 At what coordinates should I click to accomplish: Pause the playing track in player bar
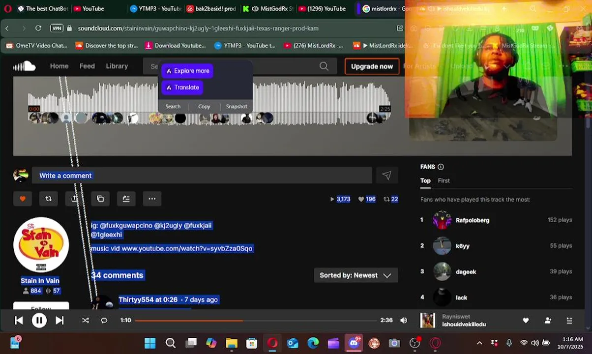click(x=39, y=321)
